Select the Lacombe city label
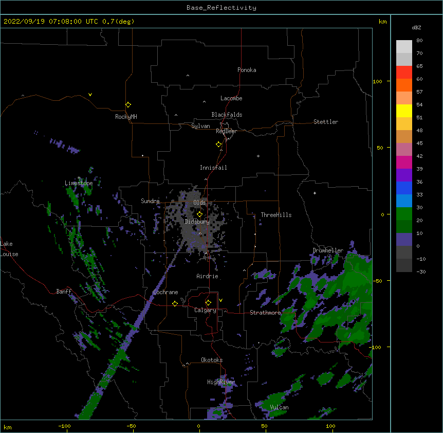 pos(231,98)
